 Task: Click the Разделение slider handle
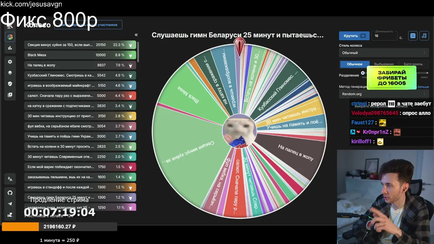tap(363, 73)
